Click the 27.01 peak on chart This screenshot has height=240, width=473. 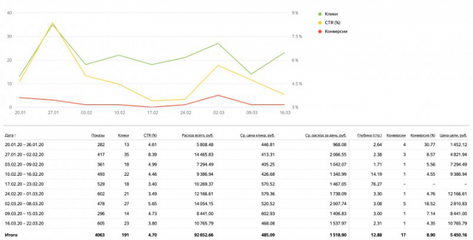[x=53, y=24]
